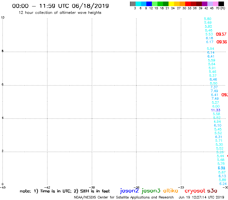The height and width of the screenshot is (200, 228).
Task: Click the 6.31 wave height reading
Action: (x=218, y=137)
